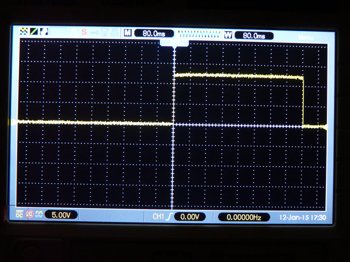Toggle the 20 MHz bandwidth limit indicator
This screenshot has height=262, width=350.
tap(29, 214)
